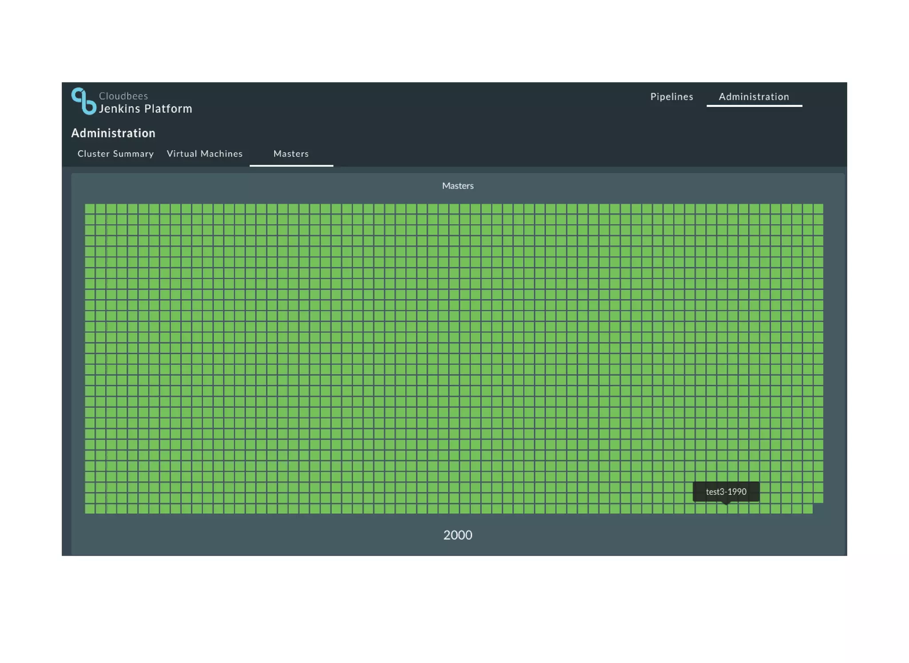
Task: Switch to the Cluster Summary tab
Action: [x=115, y=154]
